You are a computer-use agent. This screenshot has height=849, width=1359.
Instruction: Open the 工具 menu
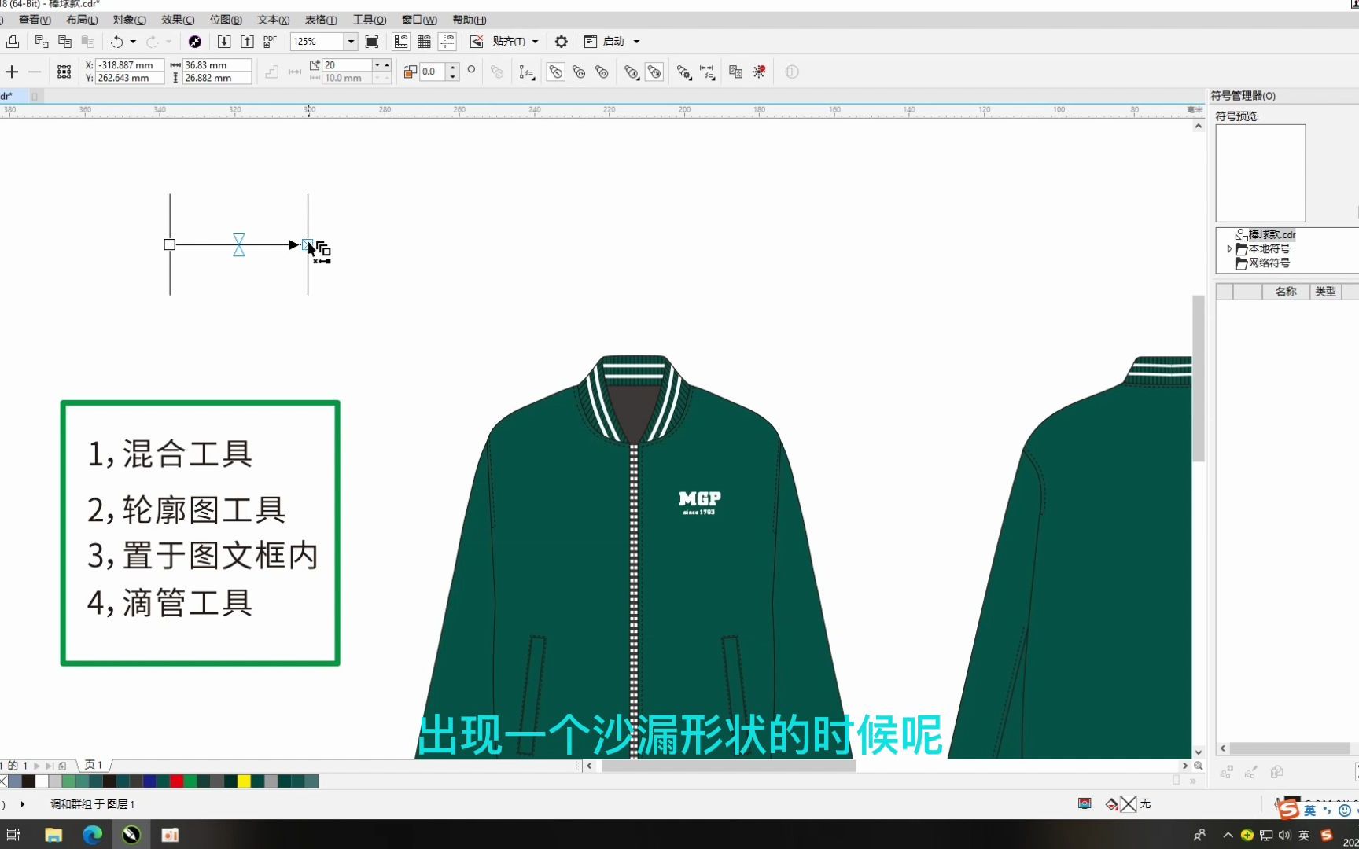click(369, 20)
